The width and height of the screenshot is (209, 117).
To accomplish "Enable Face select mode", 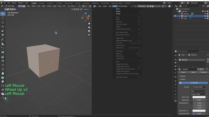I will click(24, 6).
